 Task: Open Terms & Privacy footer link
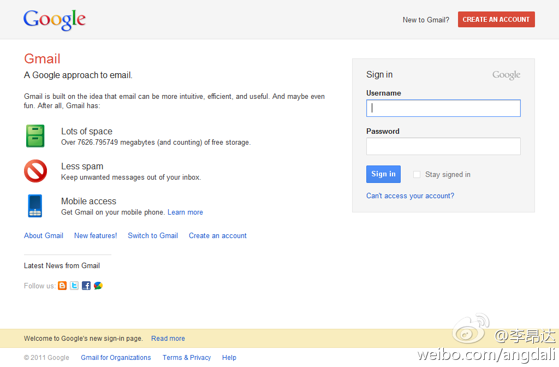[187, 358]
